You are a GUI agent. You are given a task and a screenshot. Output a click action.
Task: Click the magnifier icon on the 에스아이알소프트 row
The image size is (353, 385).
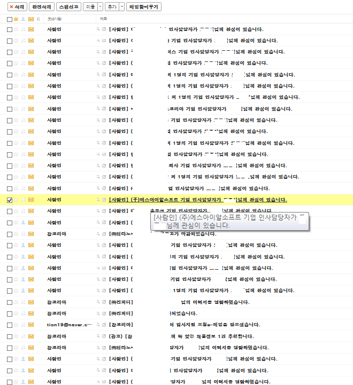98,200
